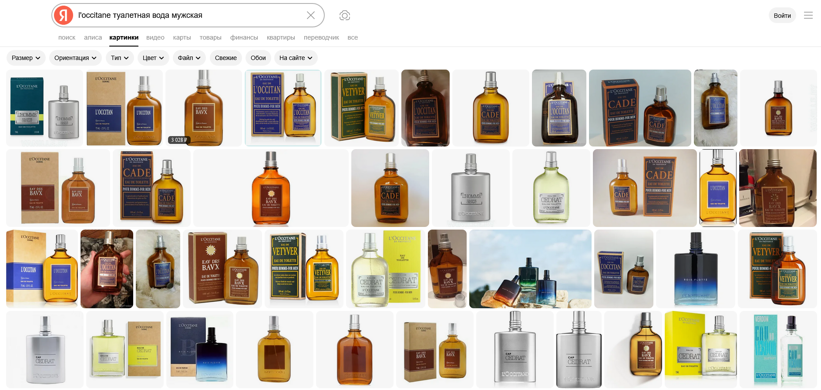The image size is (821, 390).
Task: Clear the search query with the X icon
Action: 311,15
